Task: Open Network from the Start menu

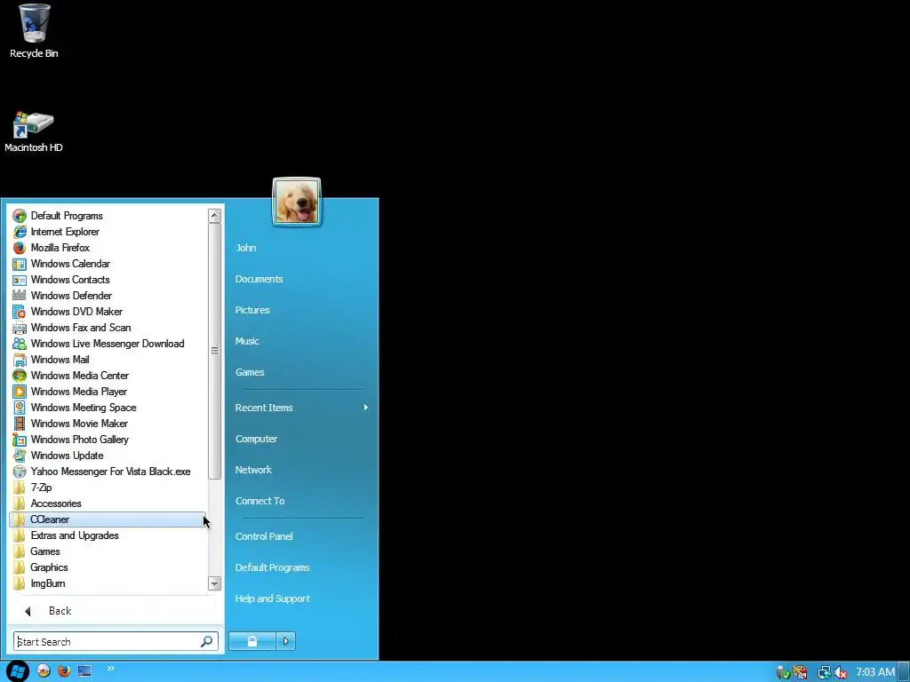Action: (x=253, y=470)
